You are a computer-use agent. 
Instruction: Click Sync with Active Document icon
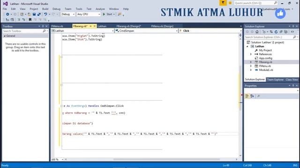(271, 32)
